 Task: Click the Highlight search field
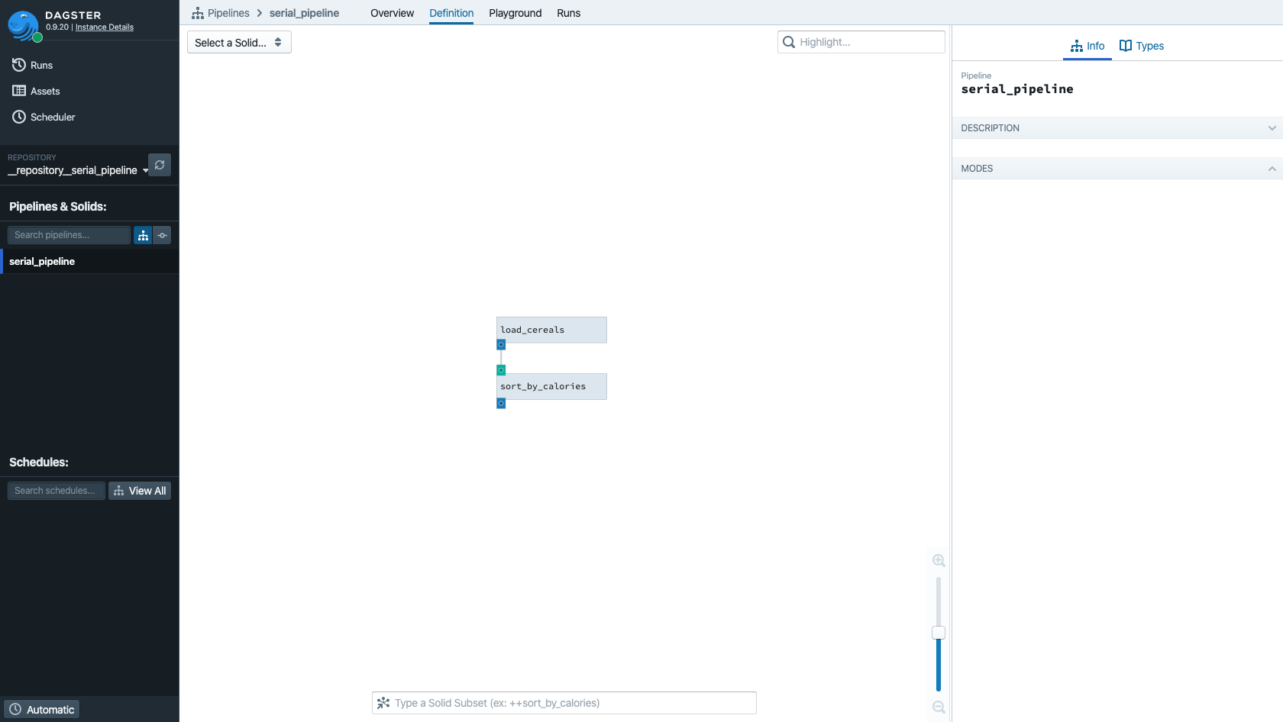(861, 42)
